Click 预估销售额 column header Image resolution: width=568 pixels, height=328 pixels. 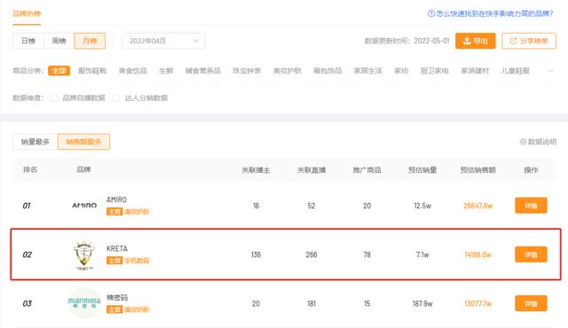(477, 170)
